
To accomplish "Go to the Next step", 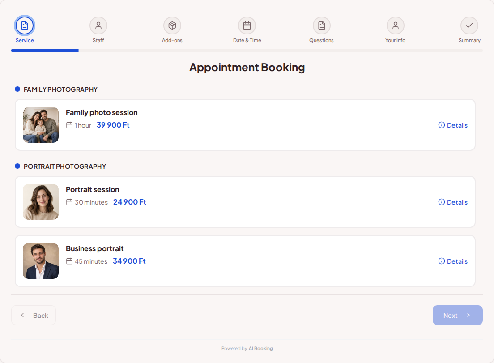I will [457, 315].
